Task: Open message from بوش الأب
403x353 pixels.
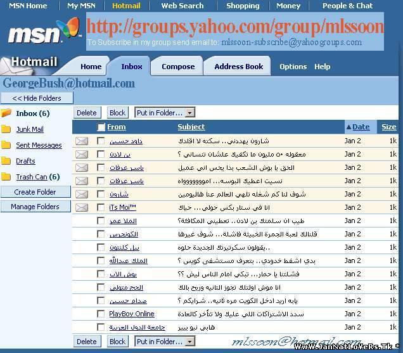Action: click(x=123, y=274)
